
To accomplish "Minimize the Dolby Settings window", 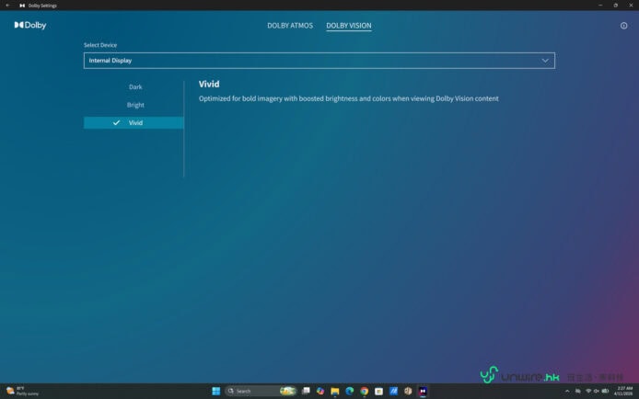I will pos(600,6).
